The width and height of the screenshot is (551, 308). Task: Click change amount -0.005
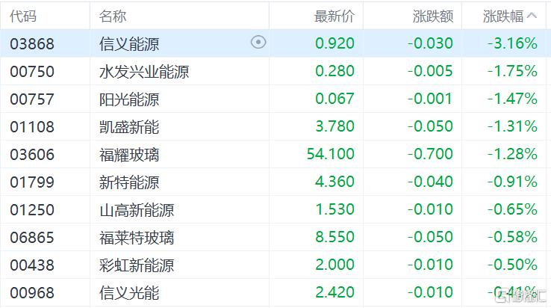click(431, 71)
